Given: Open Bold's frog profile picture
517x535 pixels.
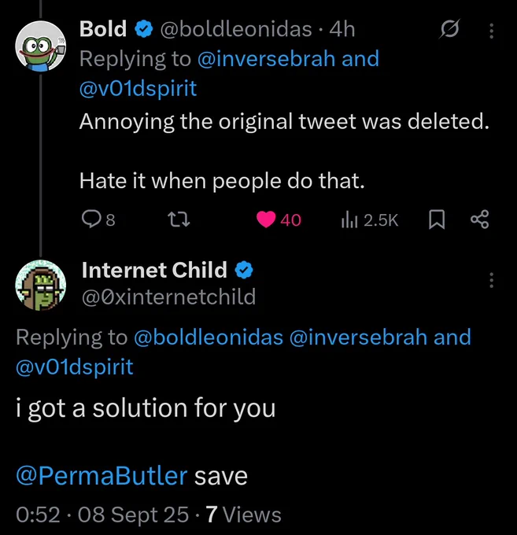Looking at the screenshot, I should pos(41,46).
